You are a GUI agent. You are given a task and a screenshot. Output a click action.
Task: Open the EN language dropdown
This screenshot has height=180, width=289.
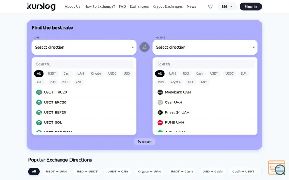pyautogui.click(x=227, y=6)
